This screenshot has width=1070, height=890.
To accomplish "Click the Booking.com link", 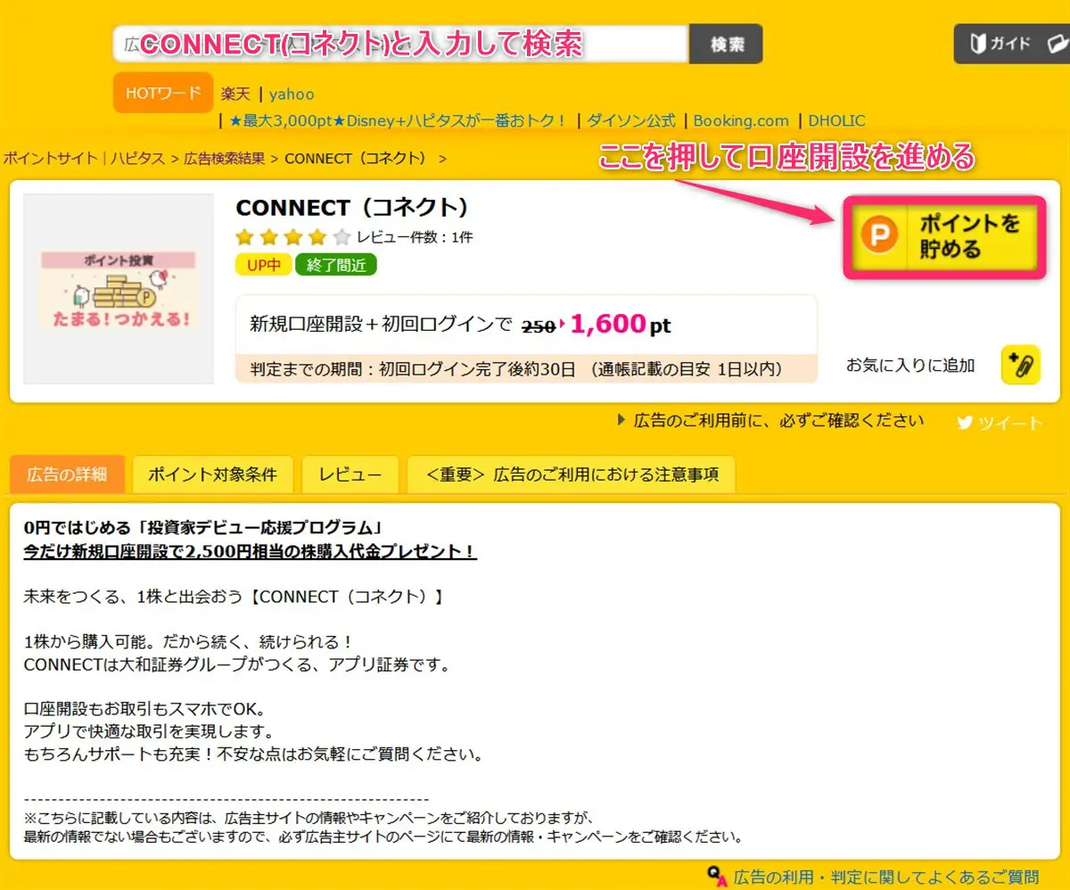I will 741,120.
